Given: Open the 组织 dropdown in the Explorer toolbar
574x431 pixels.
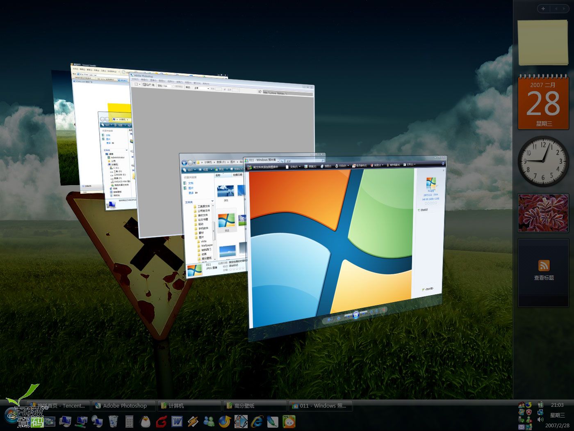Looking at the screenshot, I should (190, 170).
